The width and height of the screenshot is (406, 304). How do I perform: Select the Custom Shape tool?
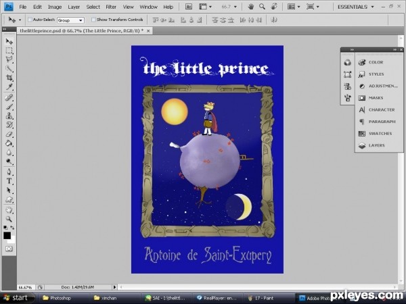click(9, 199)
